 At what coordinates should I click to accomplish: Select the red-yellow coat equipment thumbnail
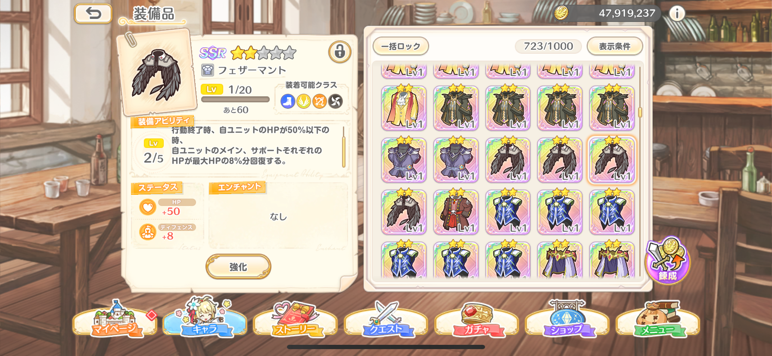[x=404, y=108]
